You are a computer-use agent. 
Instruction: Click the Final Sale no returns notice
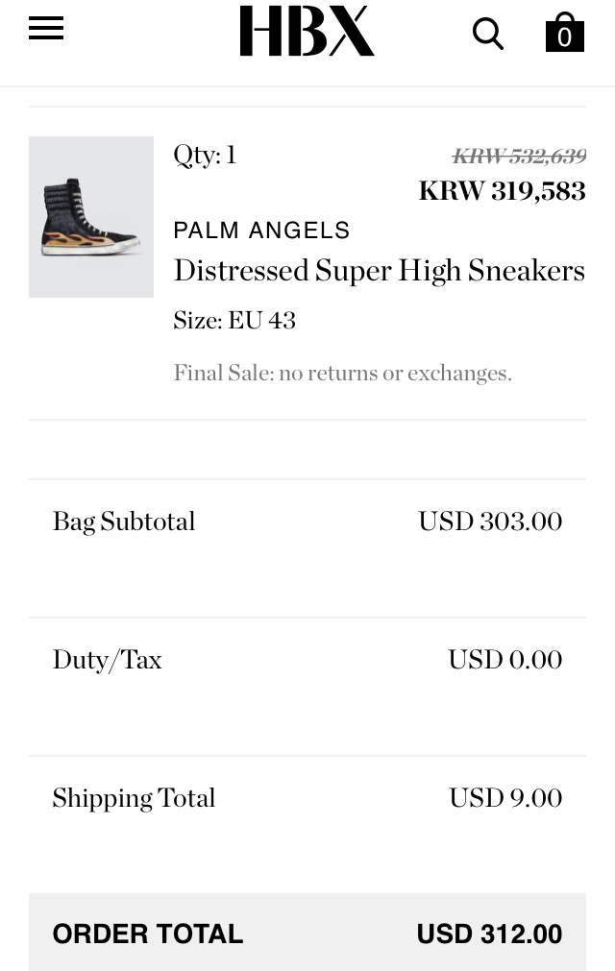click(342, 373)
